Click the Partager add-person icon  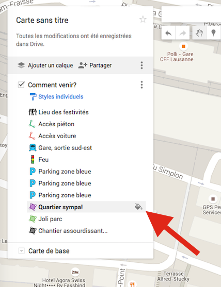(83, 65)
